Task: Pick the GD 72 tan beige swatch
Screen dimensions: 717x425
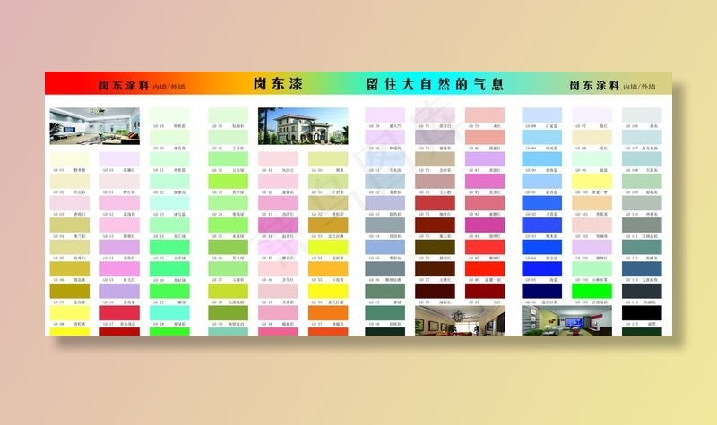Action: (x=436, y=159)
